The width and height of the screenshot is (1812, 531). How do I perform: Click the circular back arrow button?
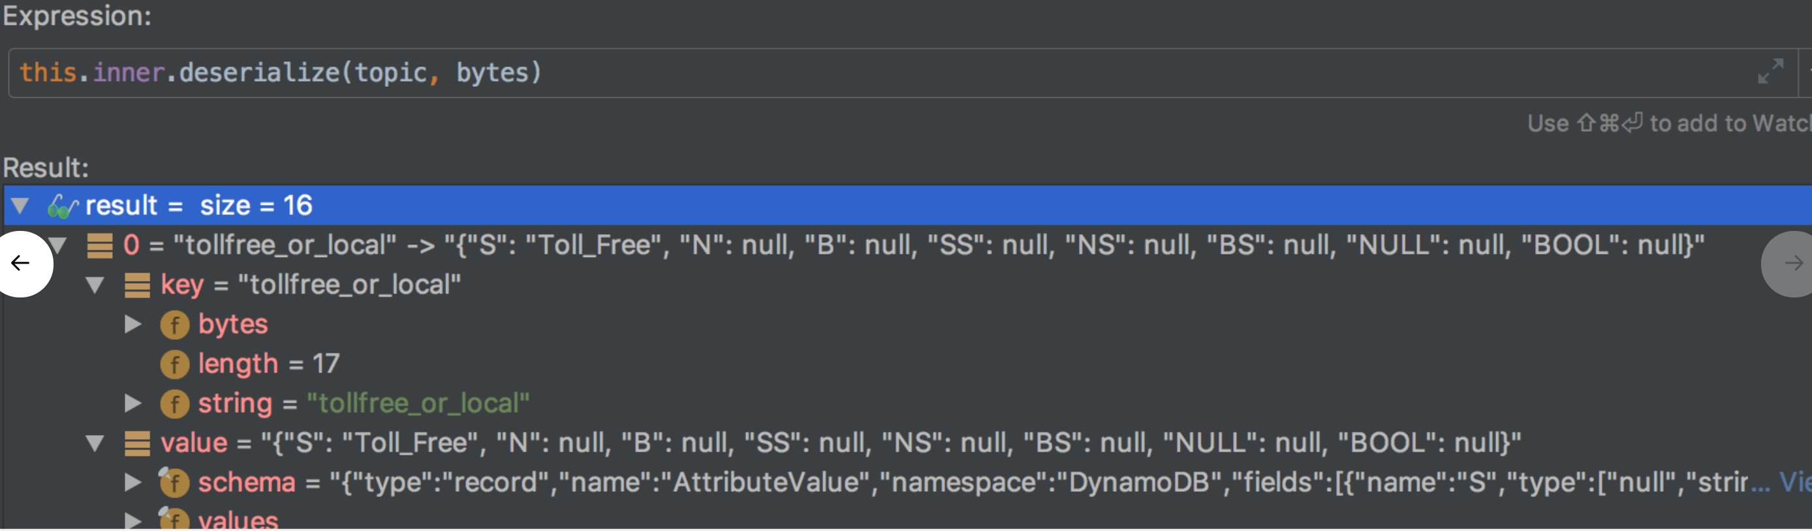click(19, 263)
